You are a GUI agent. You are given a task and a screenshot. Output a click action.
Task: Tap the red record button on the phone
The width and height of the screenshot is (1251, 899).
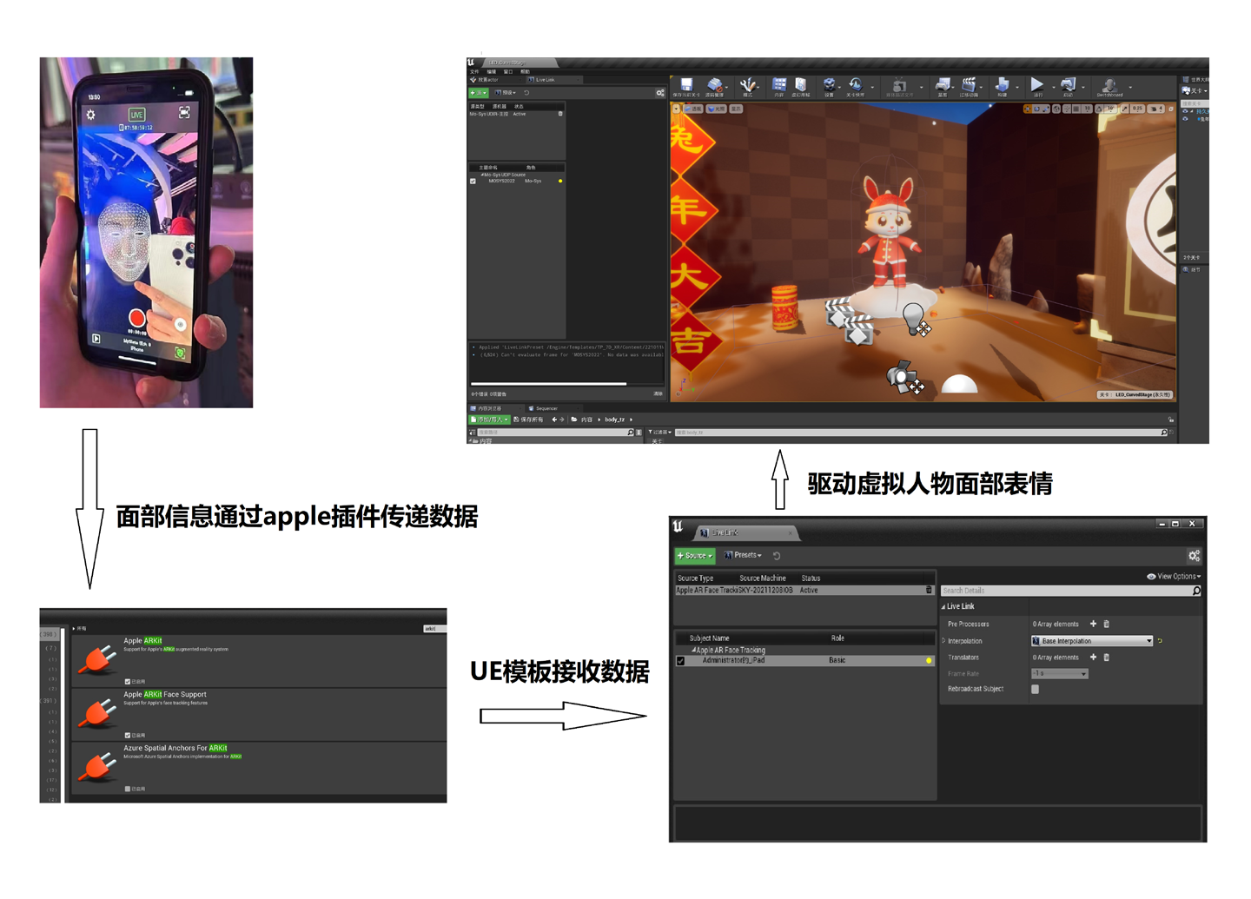(136, 318)
